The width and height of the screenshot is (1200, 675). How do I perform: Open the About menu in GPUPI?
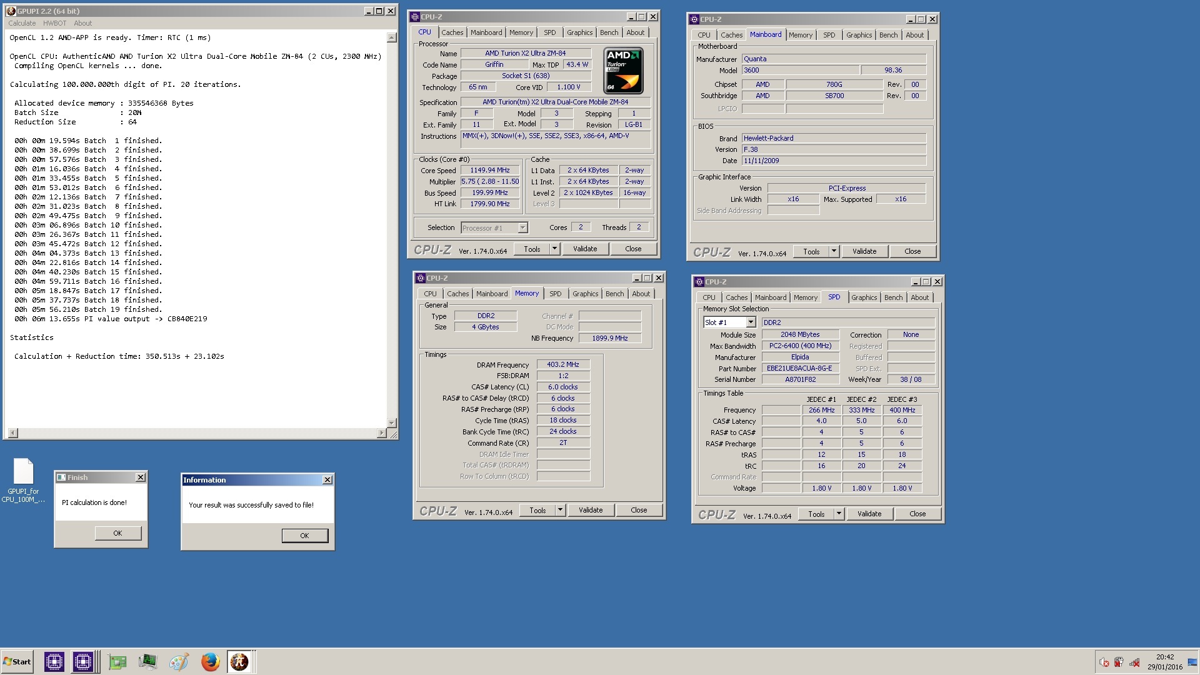82,23
